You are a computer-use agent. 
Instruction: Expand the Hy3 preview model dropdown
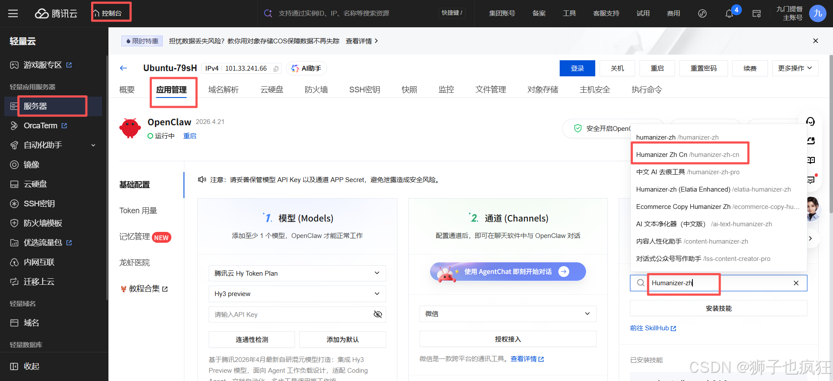(x=297, y=293)
